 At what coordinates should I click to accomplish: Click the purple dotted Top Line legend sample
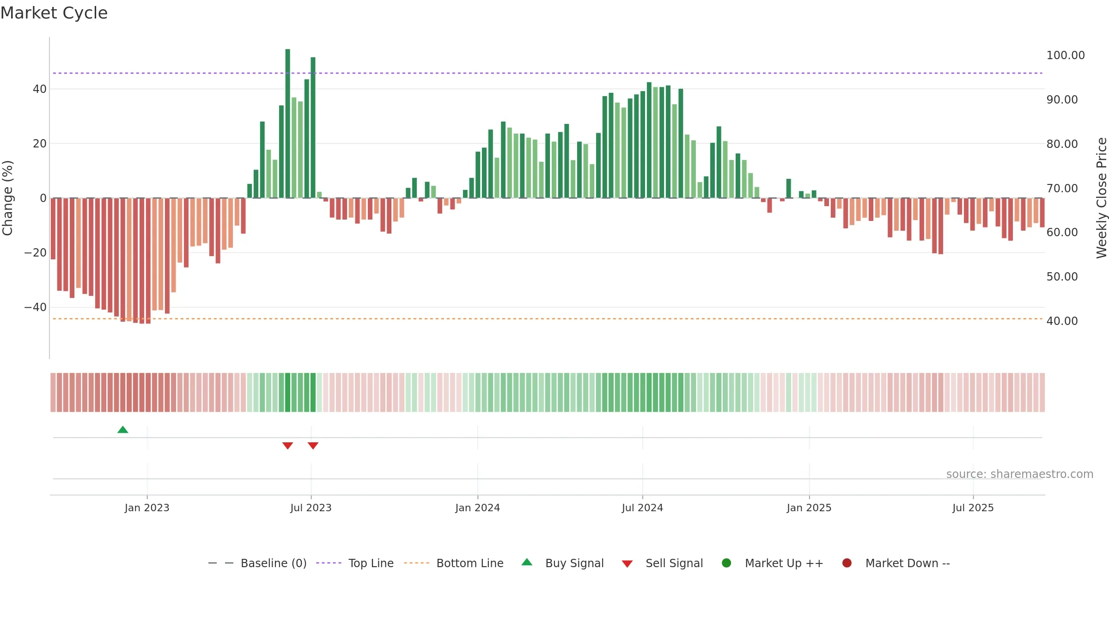(329, 563)
